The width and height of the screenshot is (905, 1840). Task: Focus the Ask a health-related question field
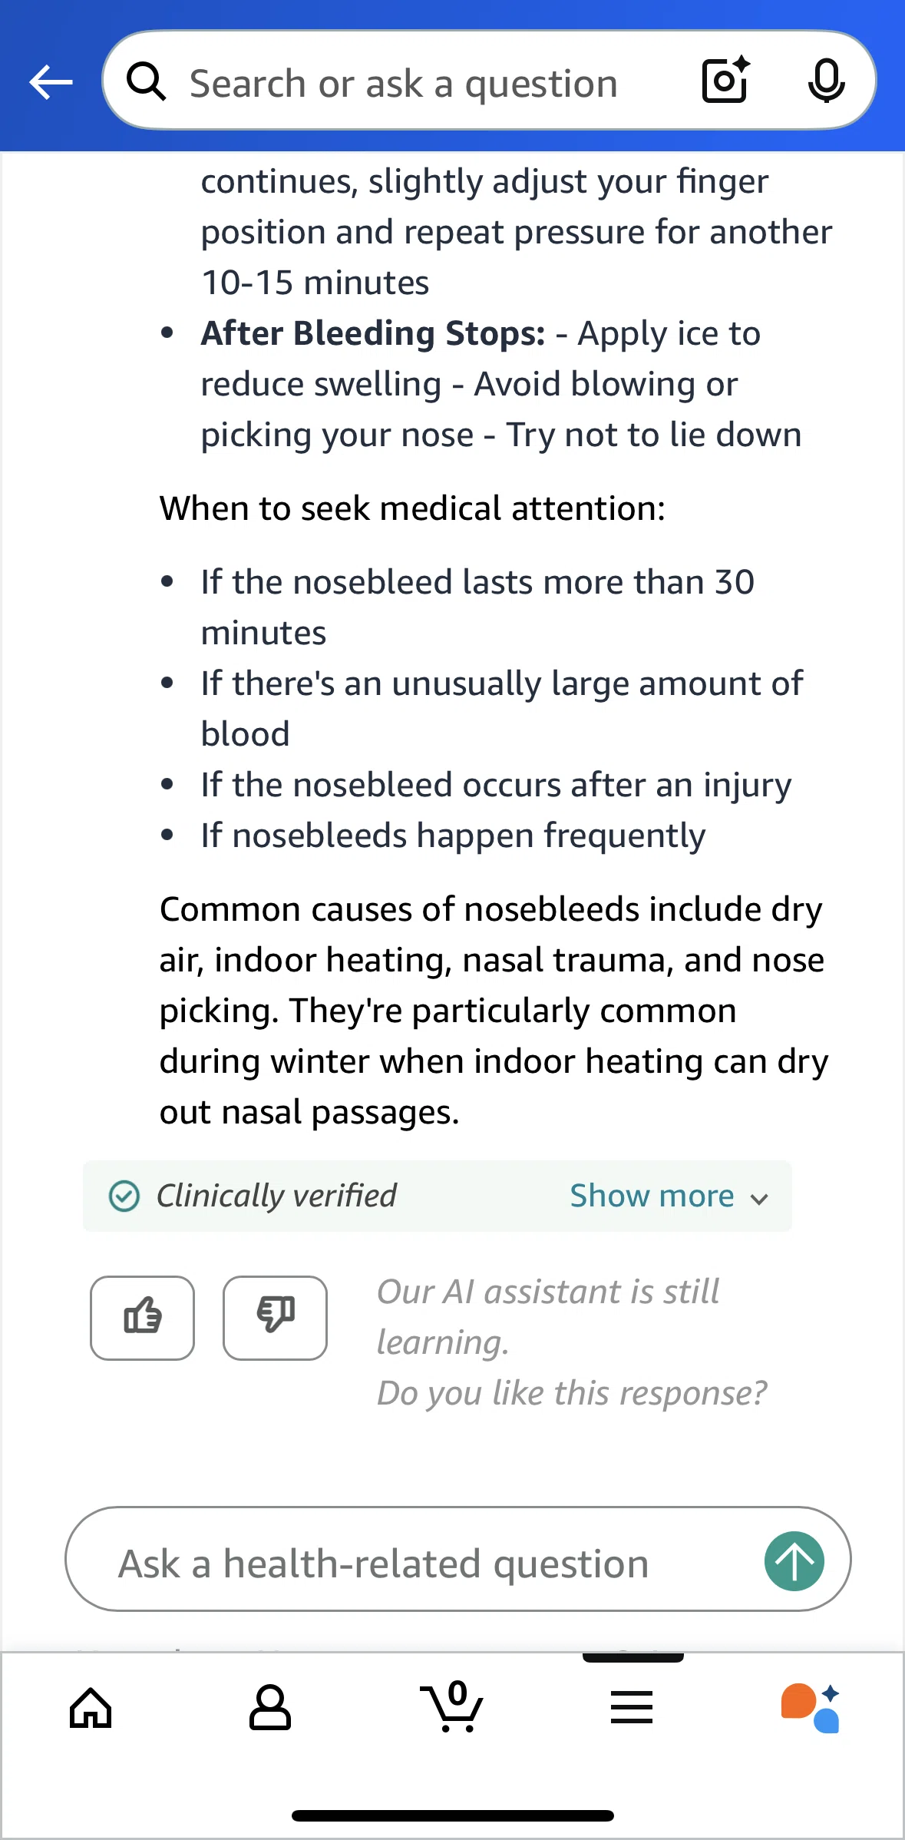point(458,1559)
